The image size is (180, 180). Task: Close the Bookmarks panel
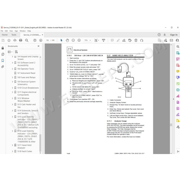pos(39,46)
